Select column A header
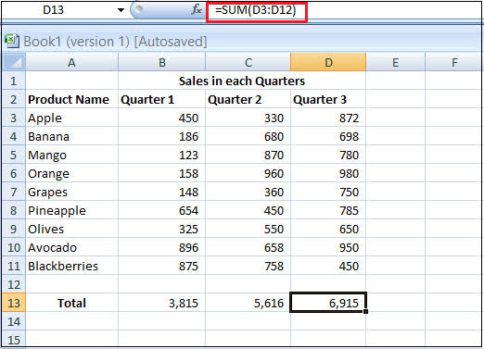 click(x=71, y=62)
